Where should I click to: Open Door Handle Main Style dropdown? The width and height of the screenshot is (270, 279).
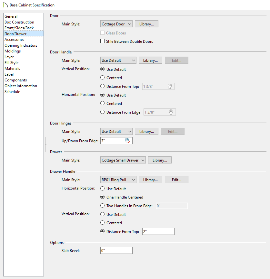click(118, 60)
